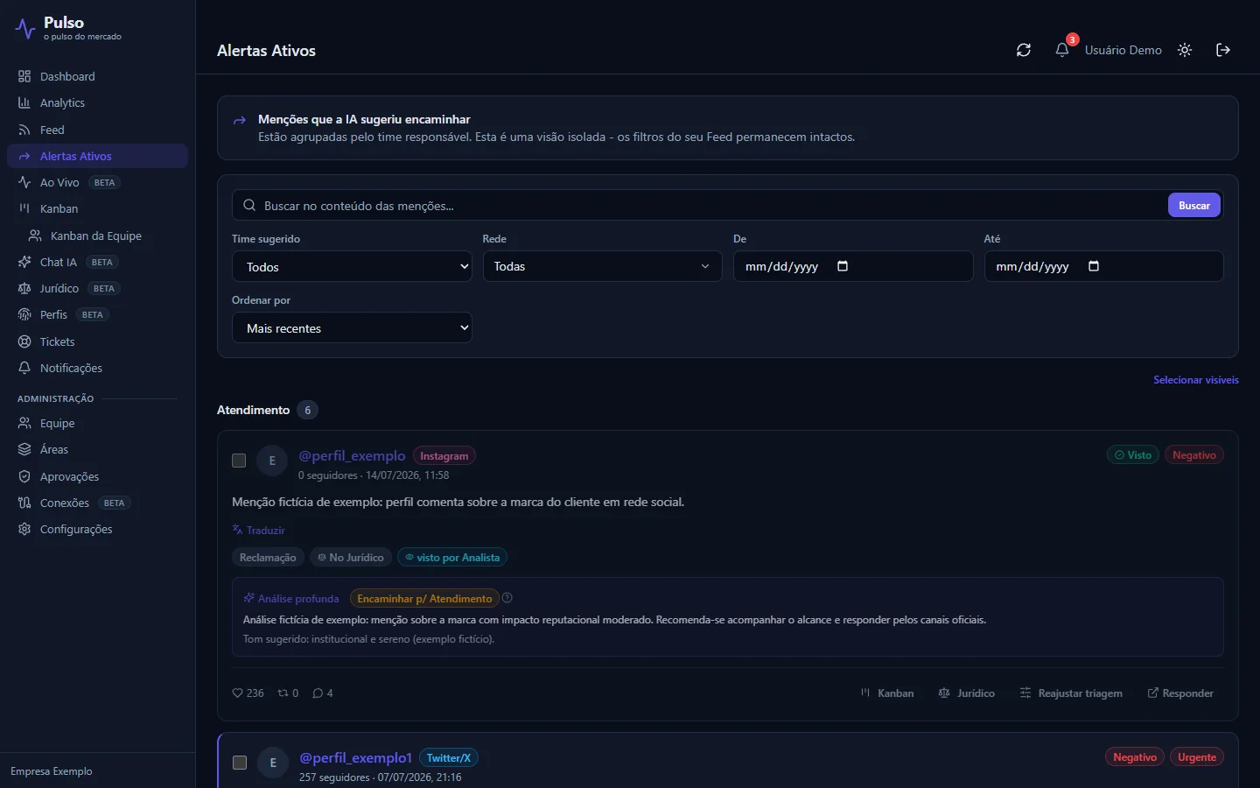Click the Buscar button
1260x788 pixels.
tap(1193, 206)
